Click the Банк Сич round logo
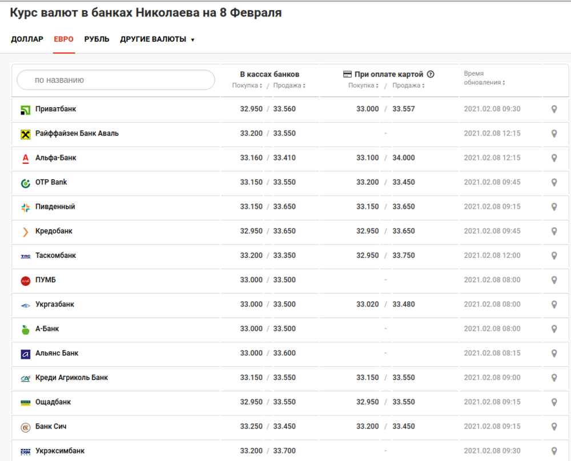This screenshot has width=571, height=461. [26, 427]
